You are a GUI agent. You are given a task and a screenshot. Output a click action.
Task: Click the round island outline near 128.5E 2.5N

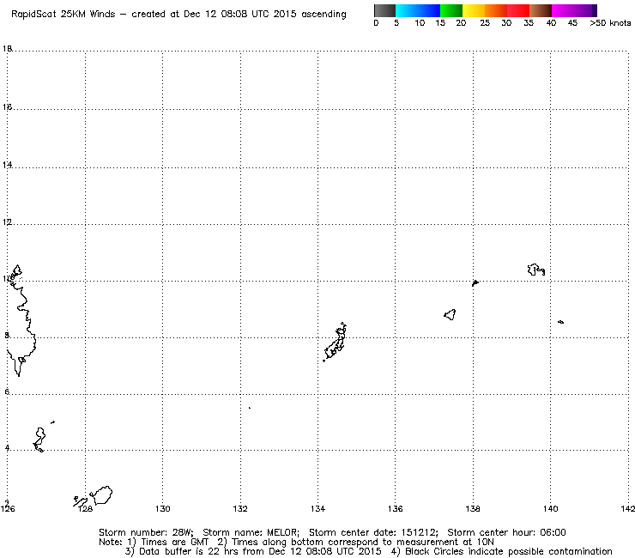(x=101, y=494)
